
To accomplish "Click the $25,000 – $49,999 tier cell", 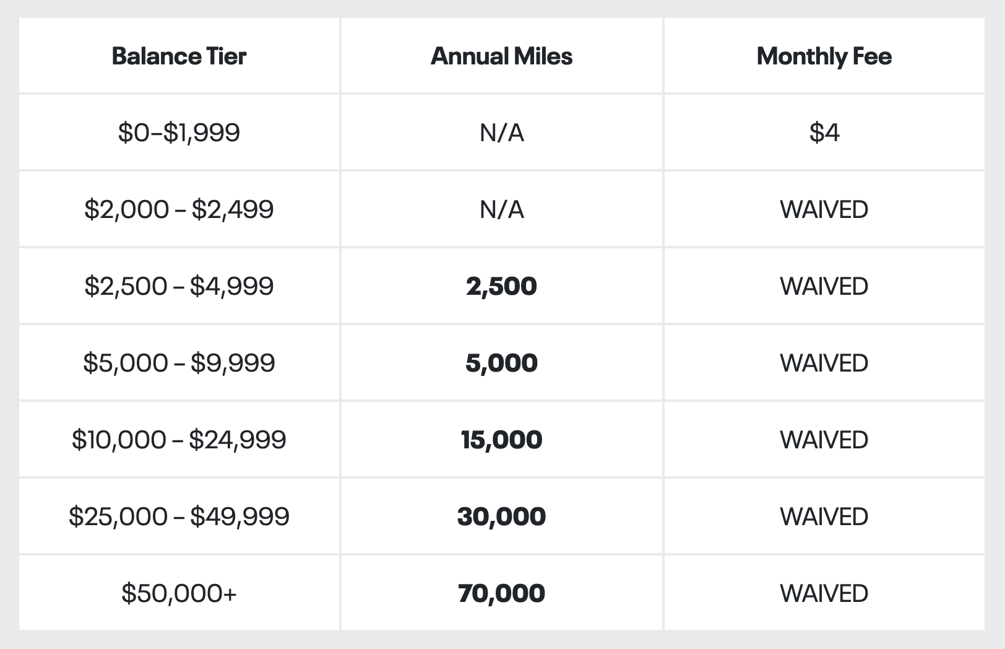I will 179,516.
